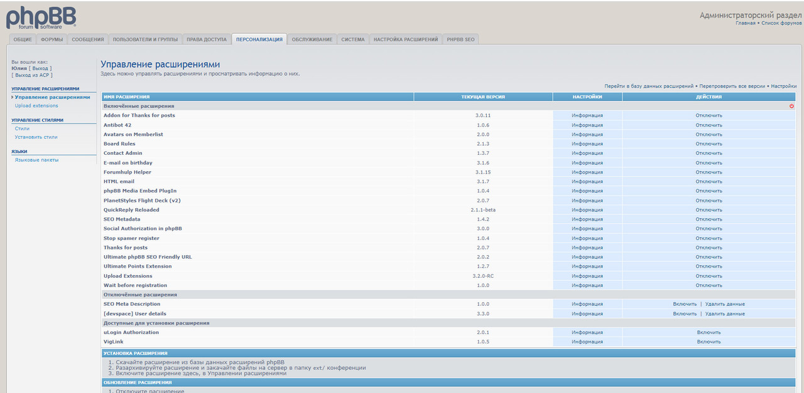Open Стили in the sidebar
Screen dimensions: 804x393
[22, 128]
